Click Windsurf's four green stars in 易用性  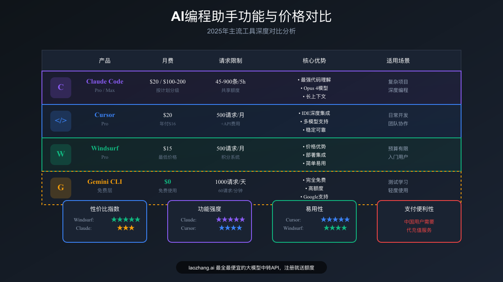(335, 228)
